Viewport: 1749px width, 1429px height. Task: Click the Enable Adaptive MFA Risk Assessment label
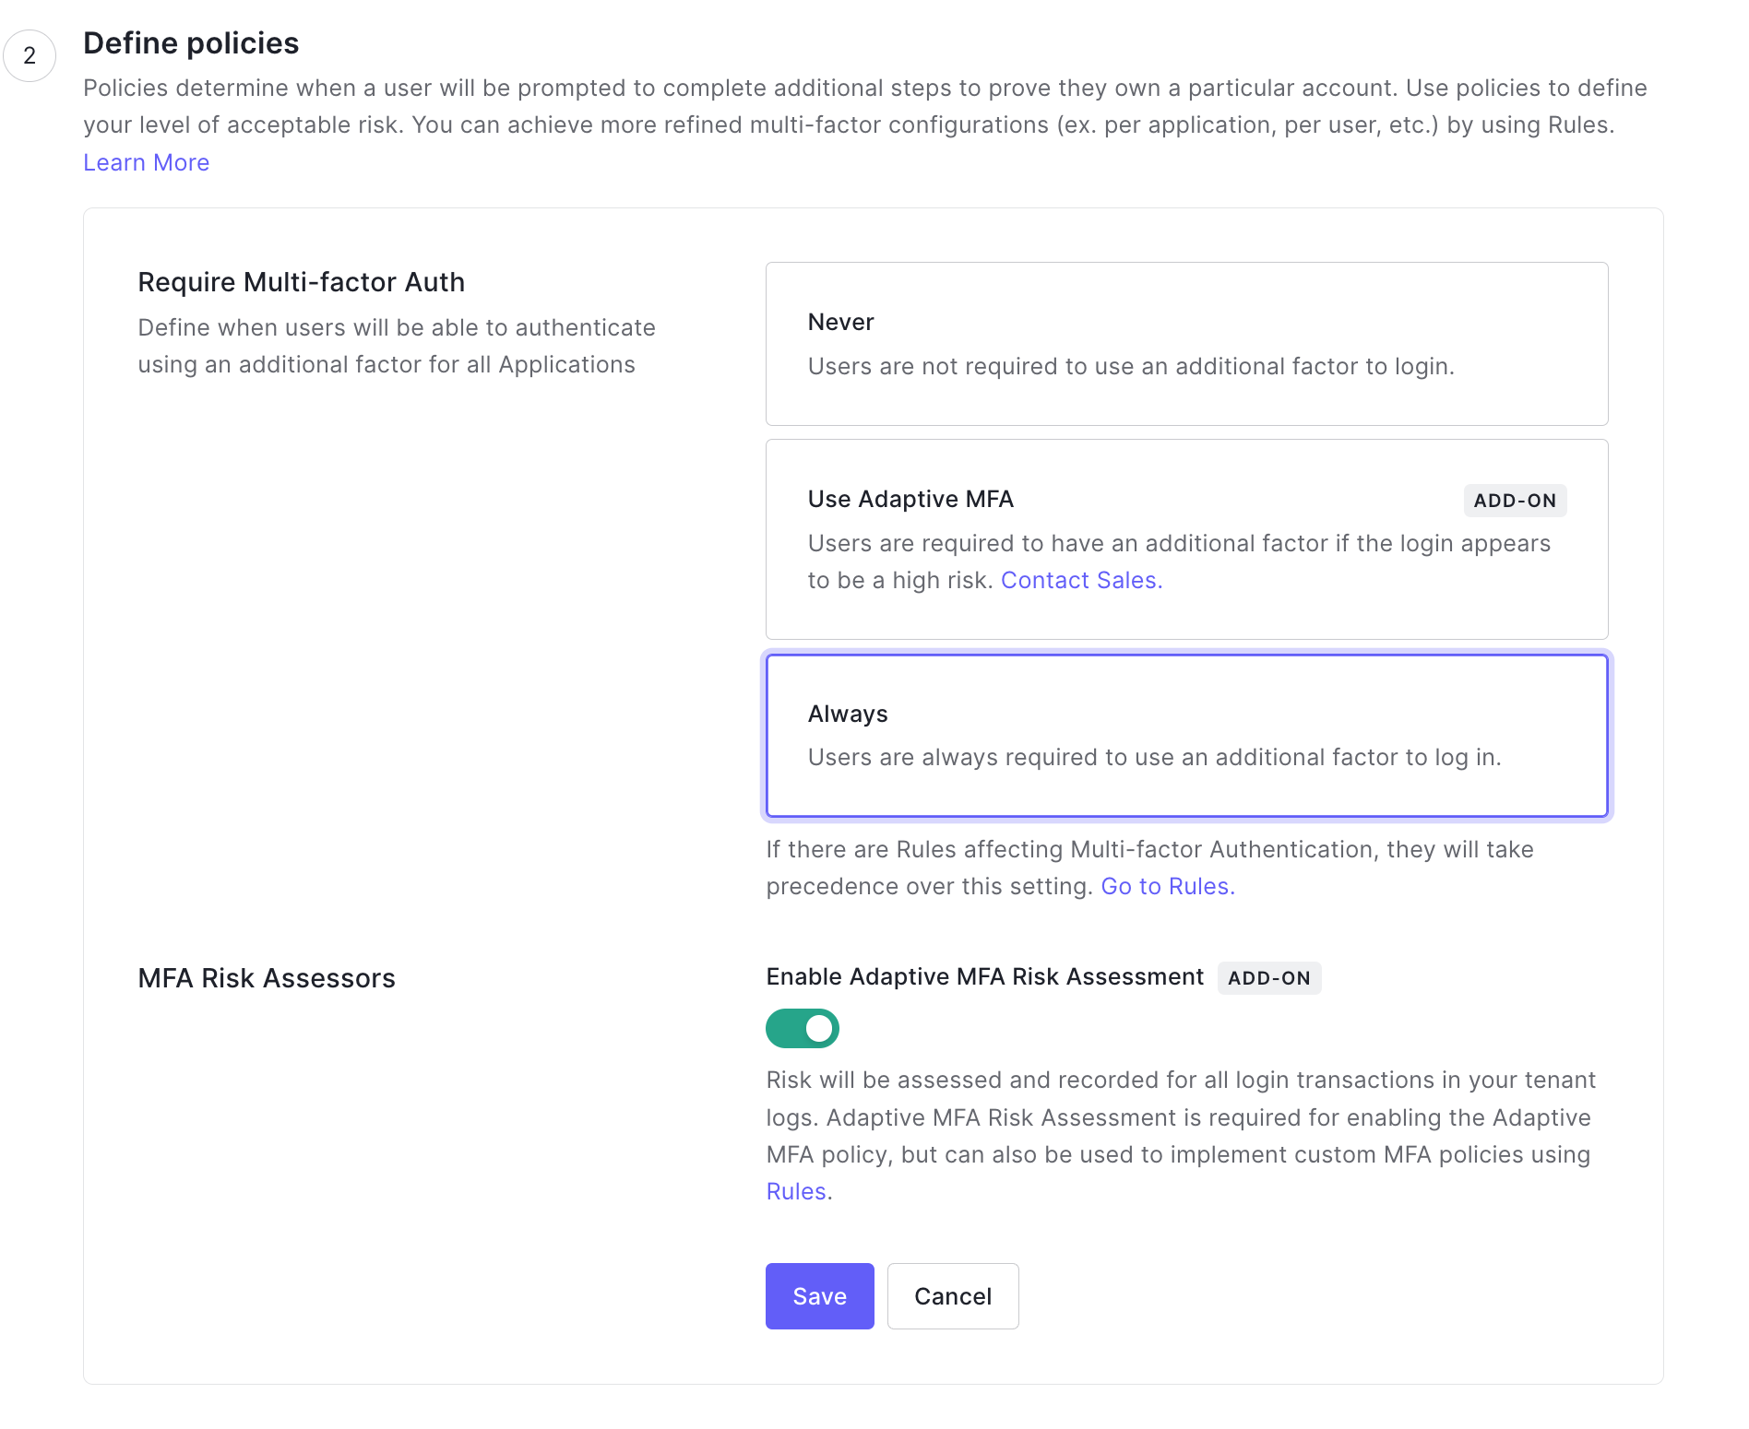click(984, 977)
